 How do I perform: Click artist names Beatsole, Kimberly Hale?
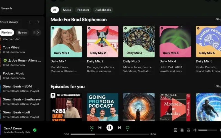[17, 132]
